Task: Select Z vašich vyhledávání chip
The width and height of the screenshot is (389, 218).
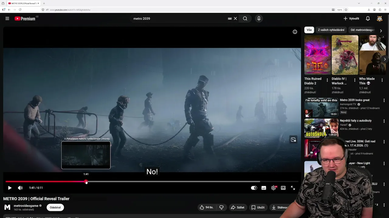Action: click(331, 30)
